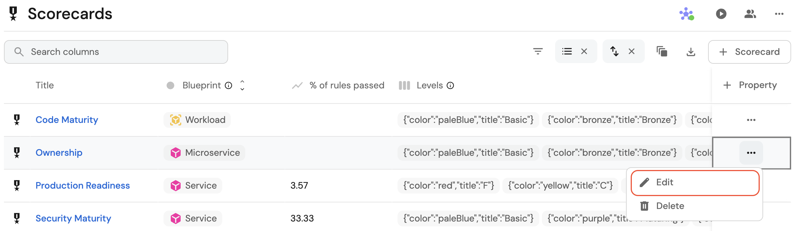This screenshot has height=231, width=804.
Task: Click the group-by list icon
Action: point(567,51)
